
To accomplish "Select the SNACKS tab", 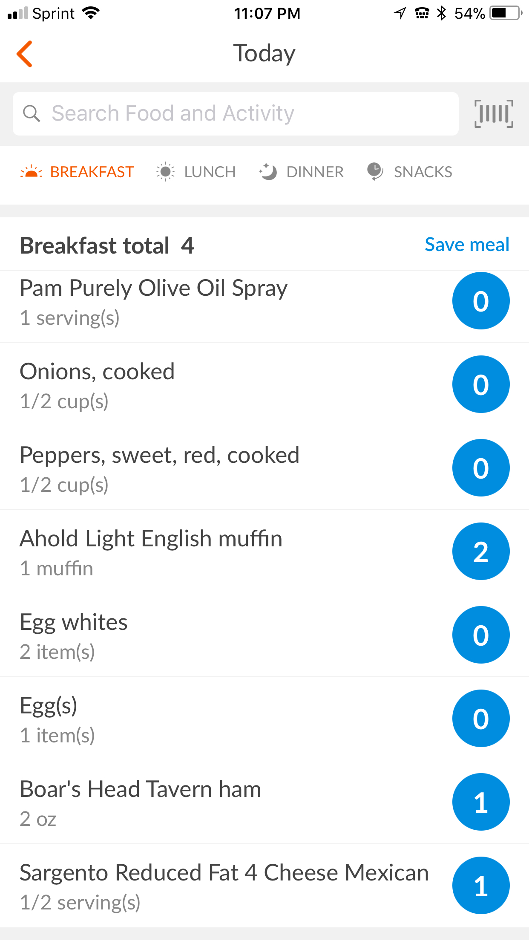I will coord(423,172).
